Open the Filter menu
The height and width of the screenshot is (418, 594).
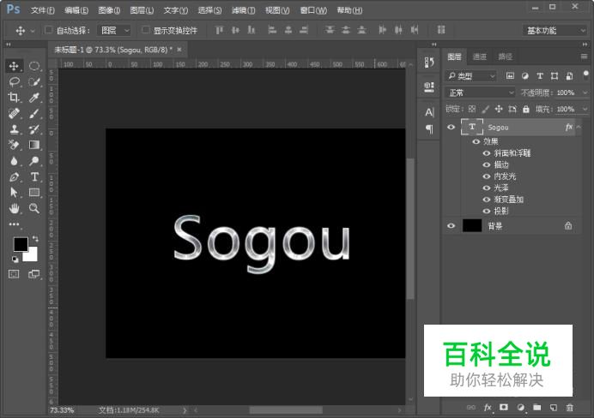click(x=243, y=10)
